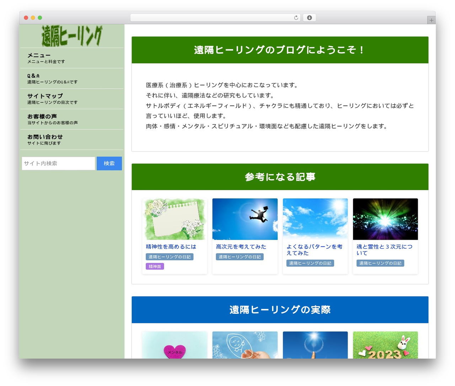Screen dimensions: 455x386
Task: Click the finger pointing to light thumbnail
Action: coord(315,345)
